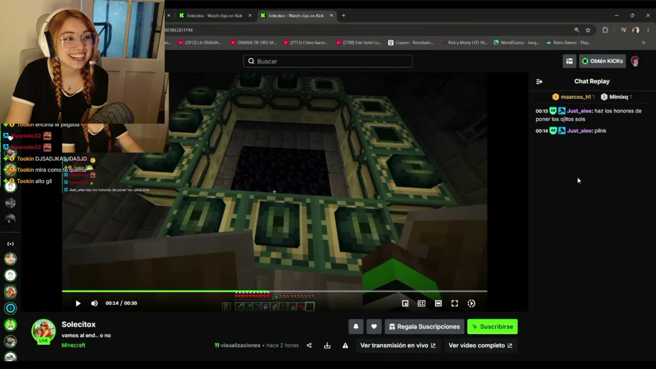This screenshot has width=656, height=369.
Task: Open the Chrome profile avatar
Action: [x=636, y=30]
